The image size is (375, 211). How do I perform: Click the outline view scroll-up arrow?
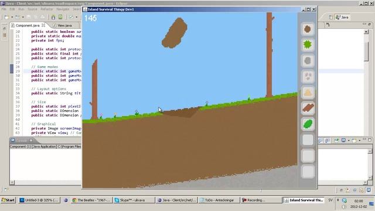(366, 32)
